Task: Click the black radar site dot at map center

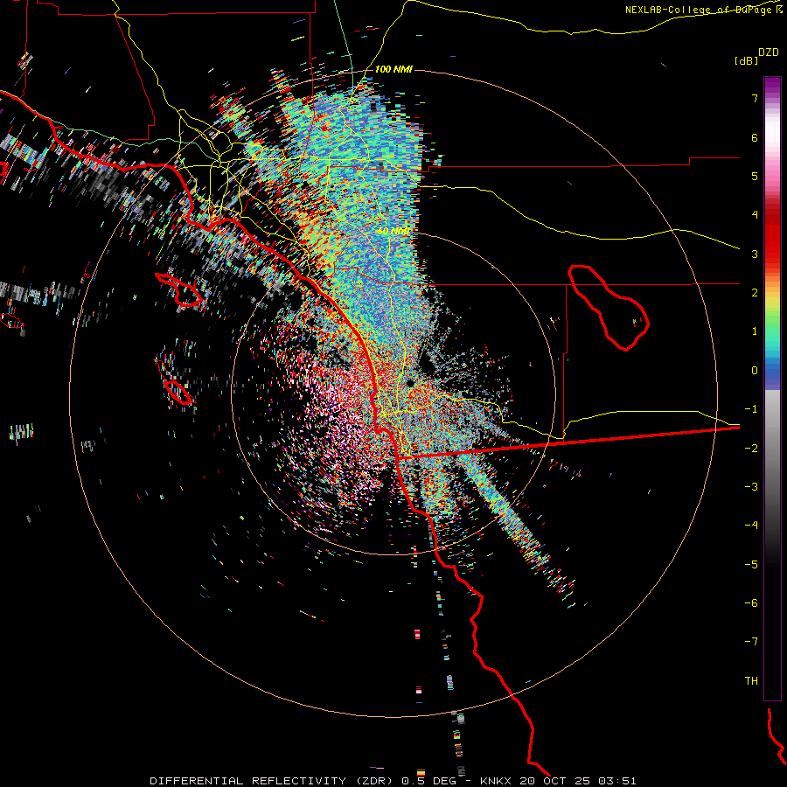Action: (411, 384)
